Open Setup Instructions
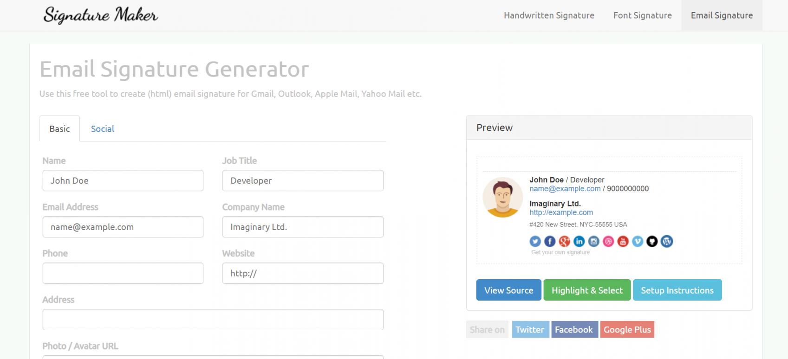This screenshot has width=788, height=359. click(x=677, y=290)
